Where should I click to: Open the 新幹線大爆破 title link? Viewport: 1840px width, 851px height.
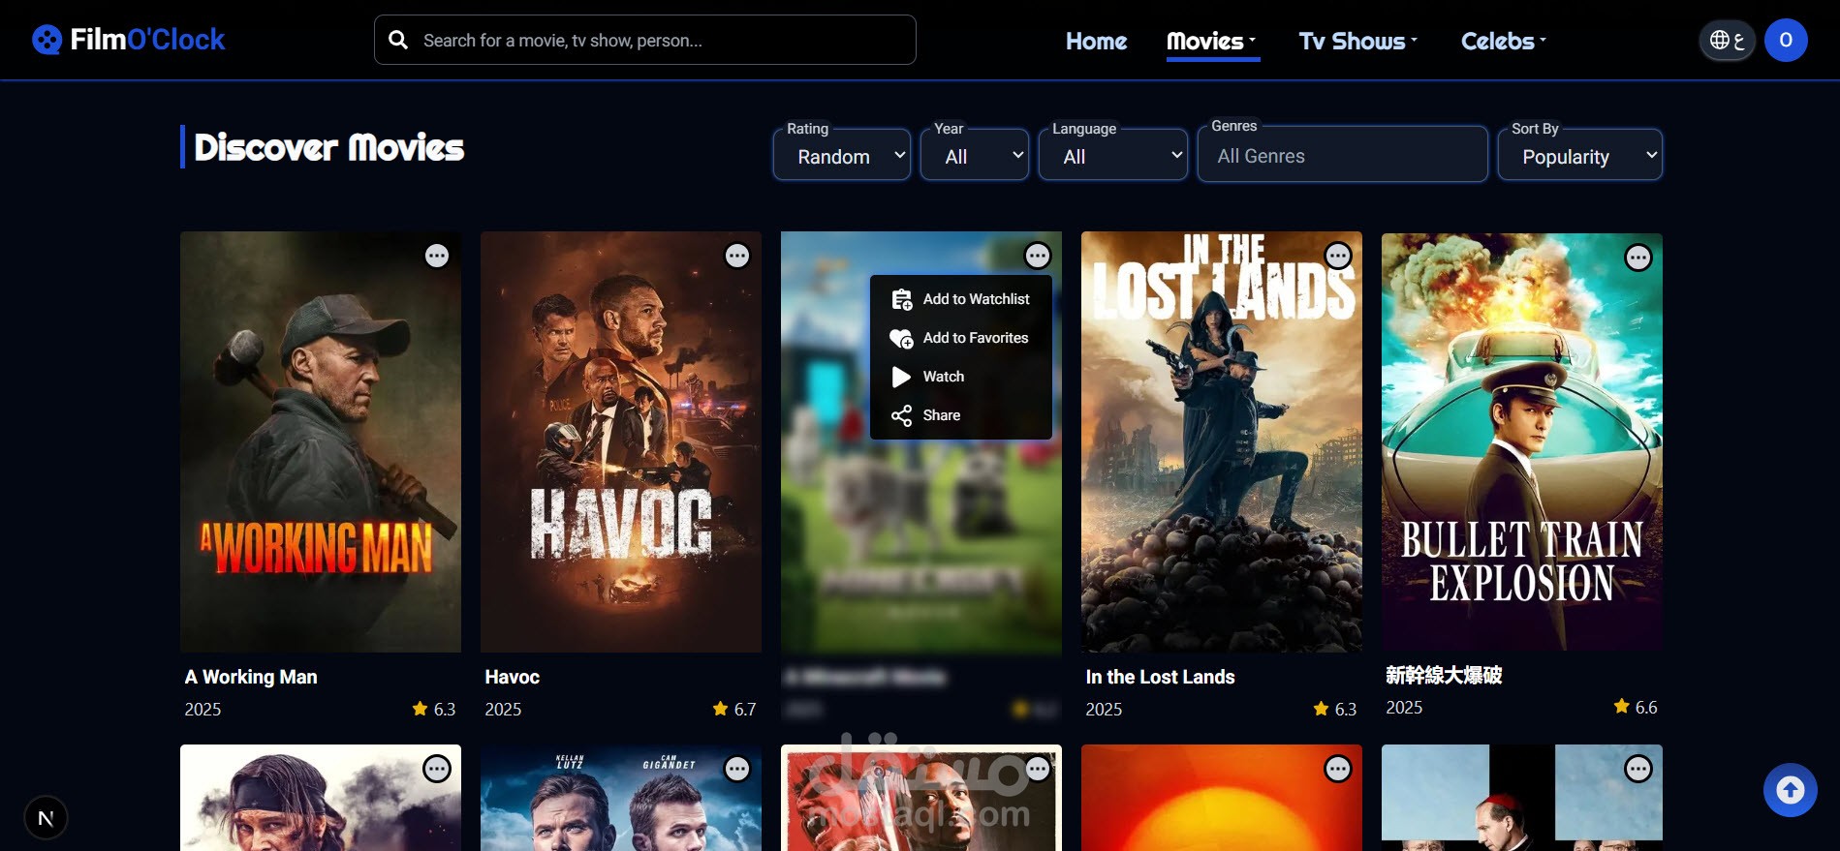coord(1444,675)
